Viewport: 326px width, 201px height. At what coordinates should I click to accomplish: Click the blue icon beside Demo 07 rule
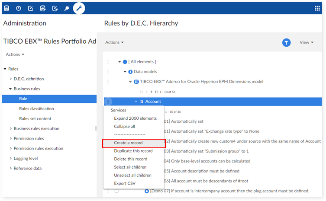(x=147, y=191)
